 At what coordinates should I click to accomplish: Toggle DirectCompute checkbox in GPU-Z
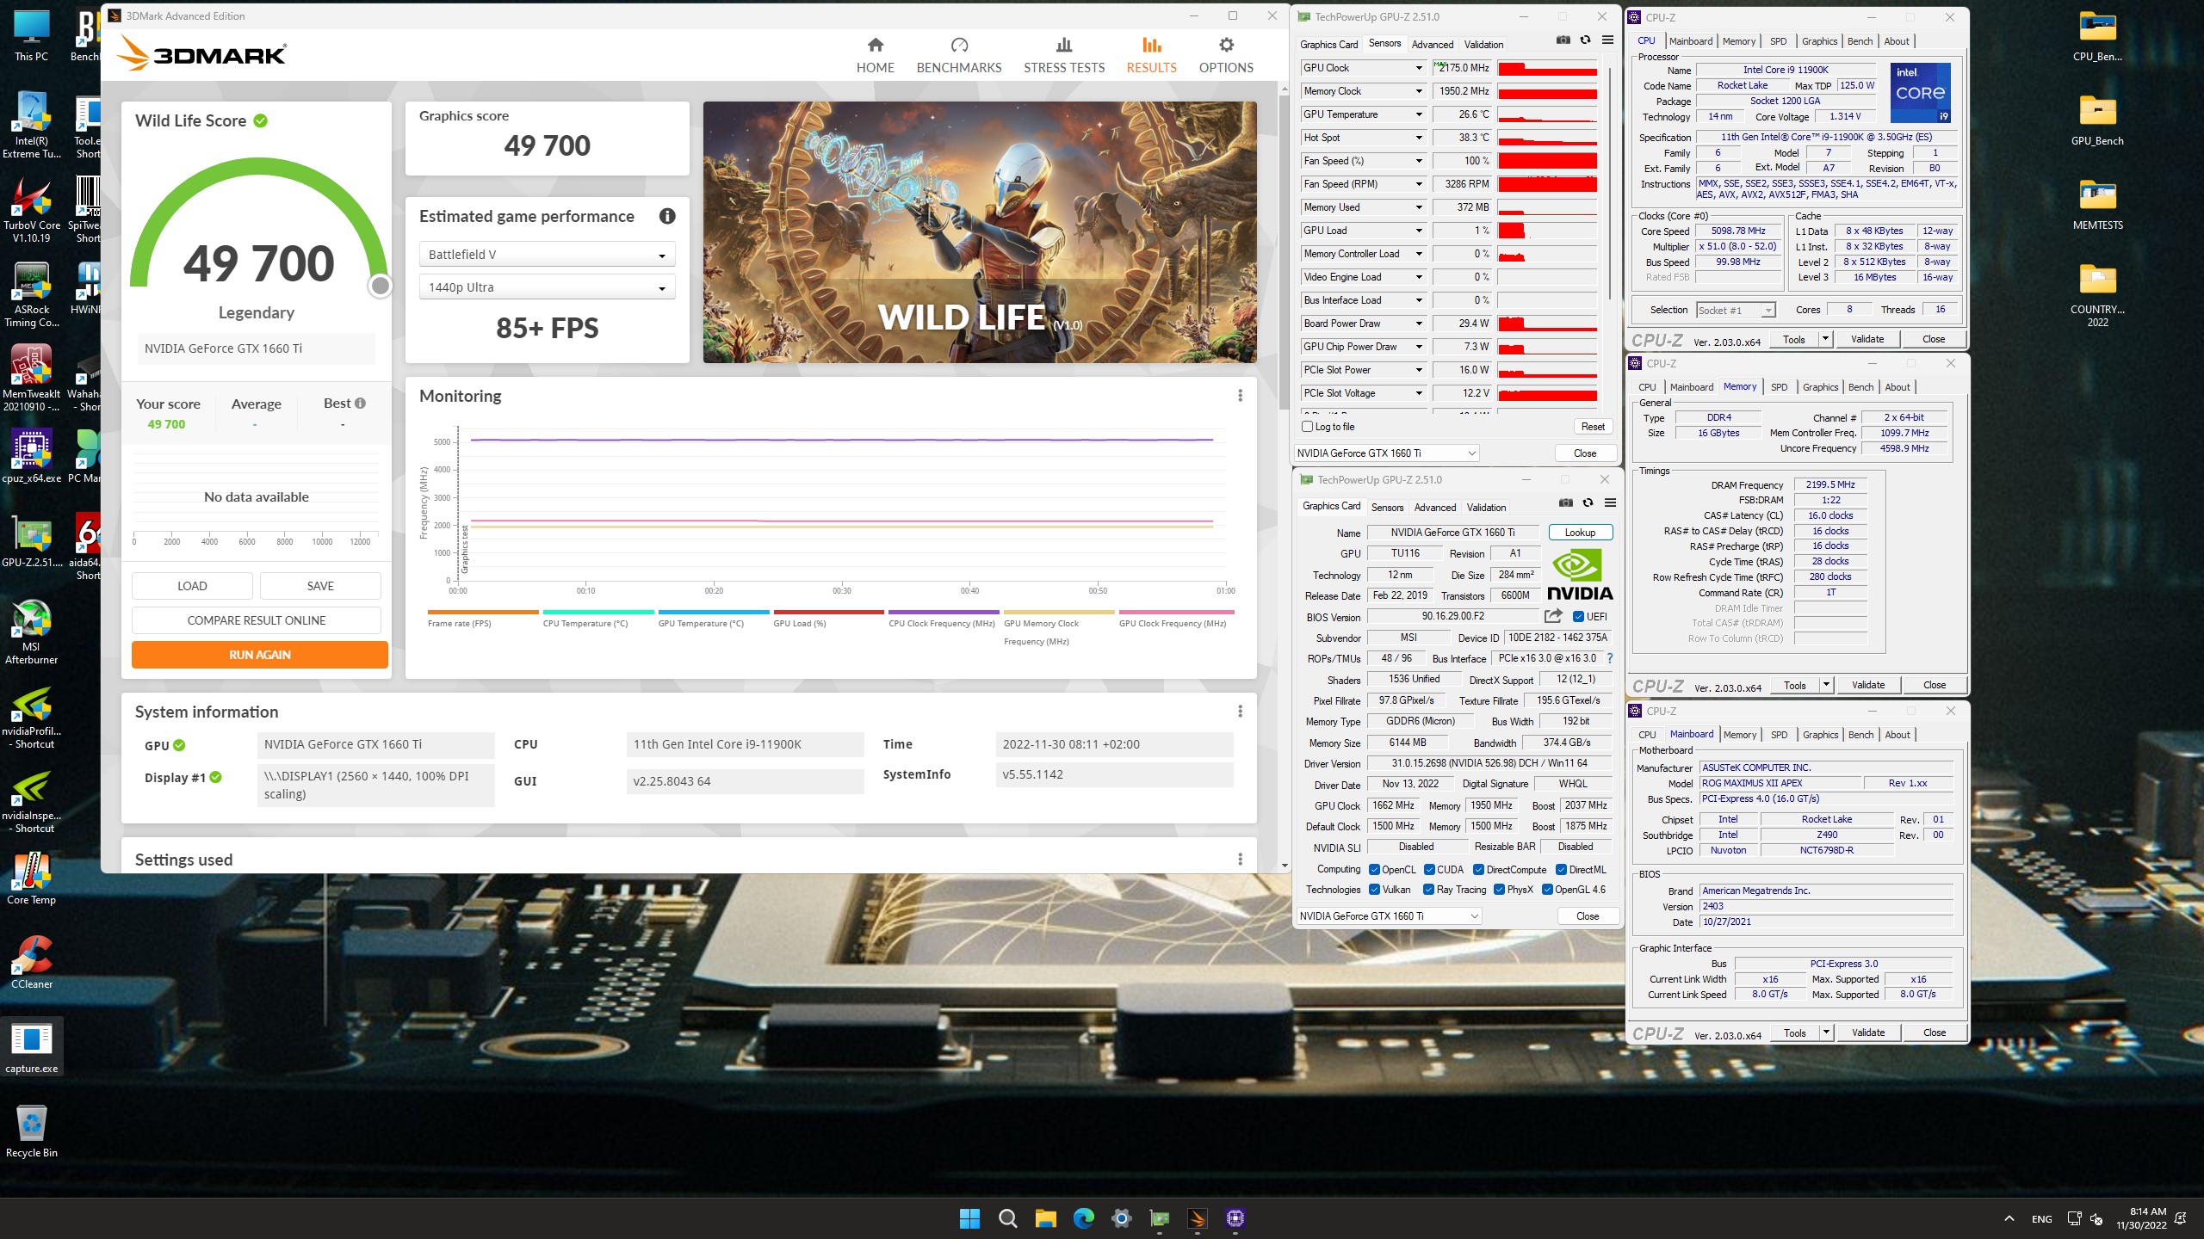1479,870
